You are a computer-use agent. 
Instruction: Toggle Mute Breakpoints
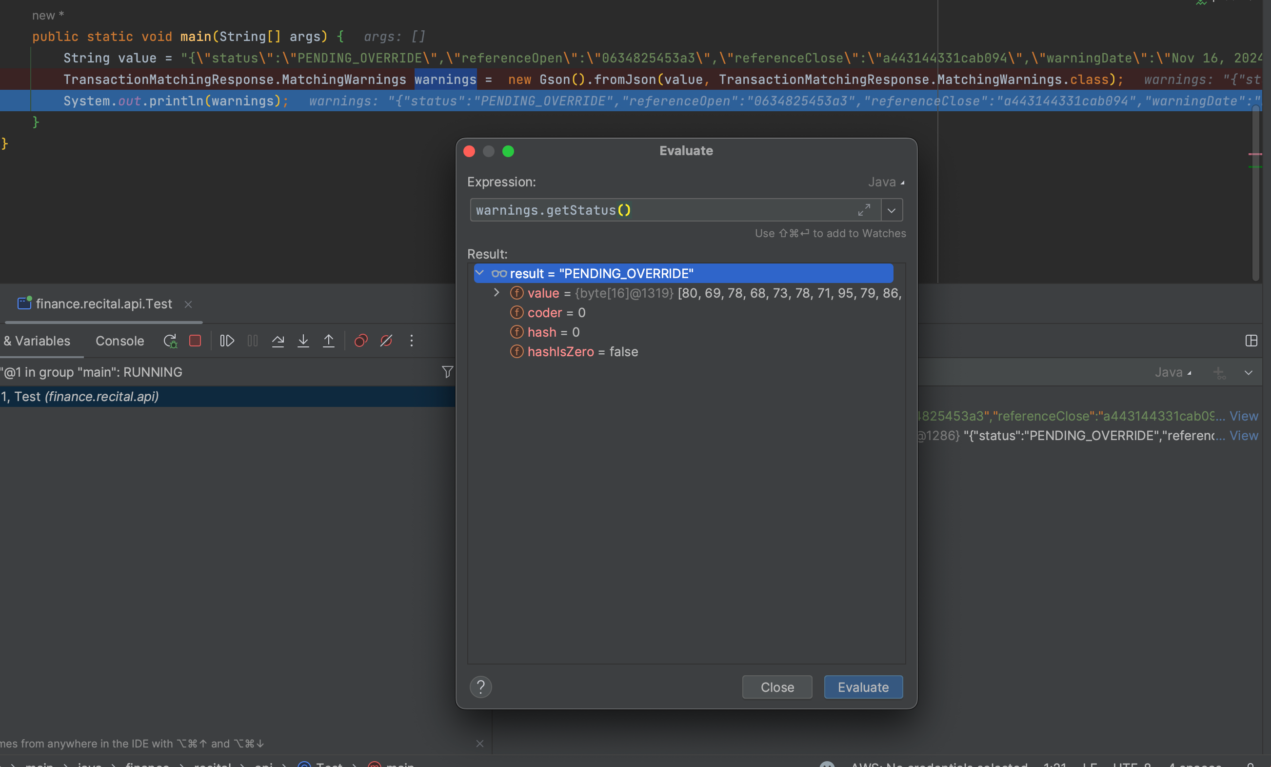386,341
